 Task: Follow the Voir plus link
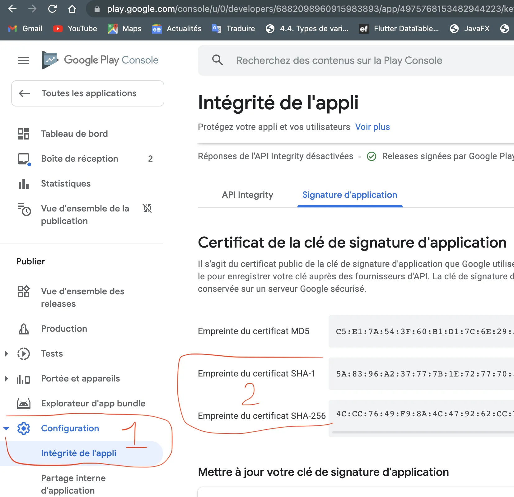click(372, 127)
